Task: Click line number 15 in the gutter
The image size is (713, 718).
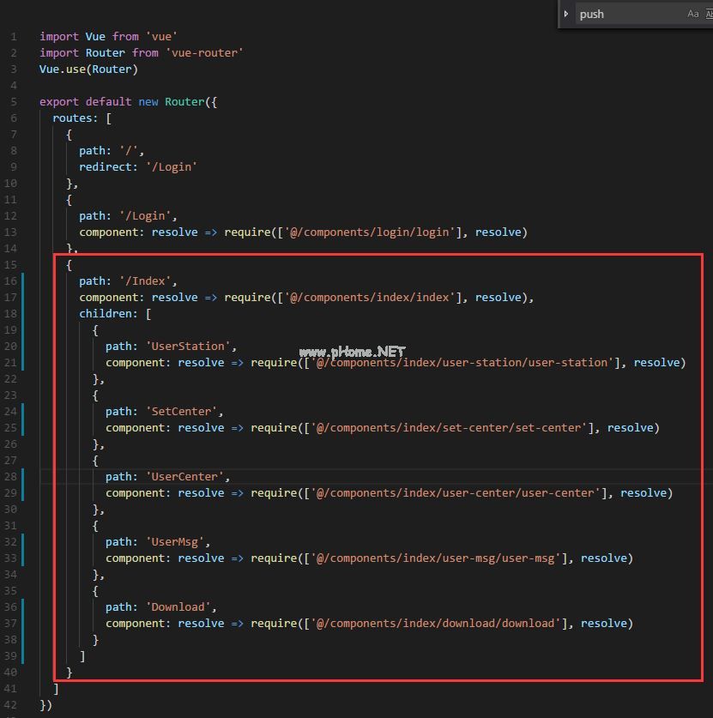Action: tap(10, 265)
